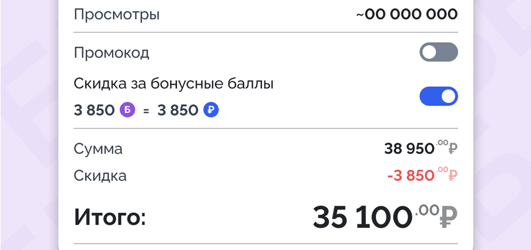
Task: Click the Скидка за бонусные баллы label
Action: (174, 83)
